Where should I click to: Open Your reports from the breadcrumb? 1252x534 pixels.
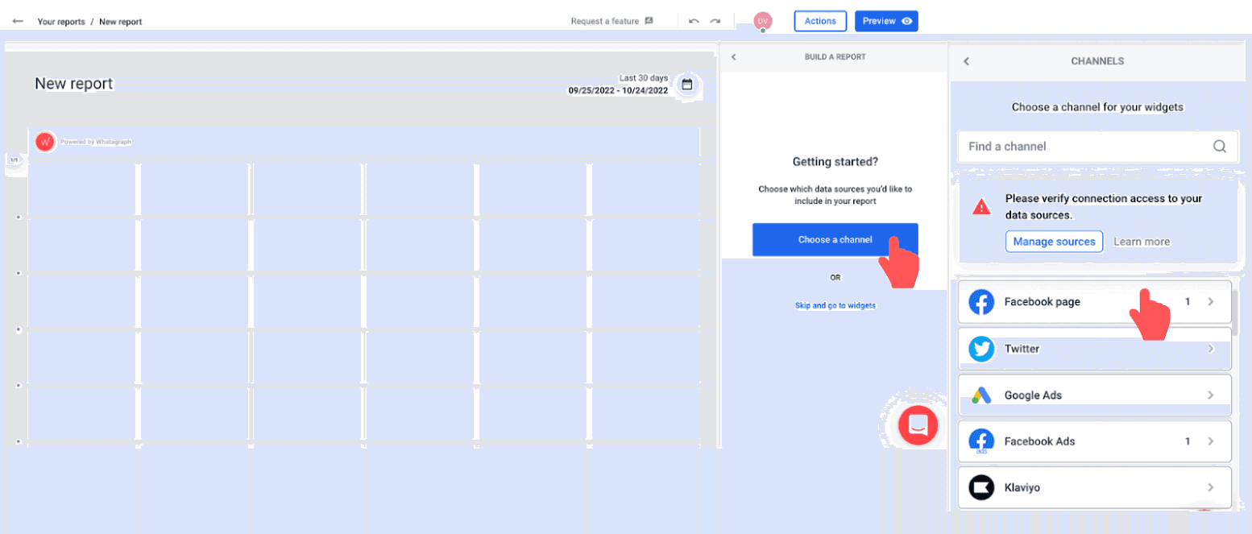coord(61,22)
